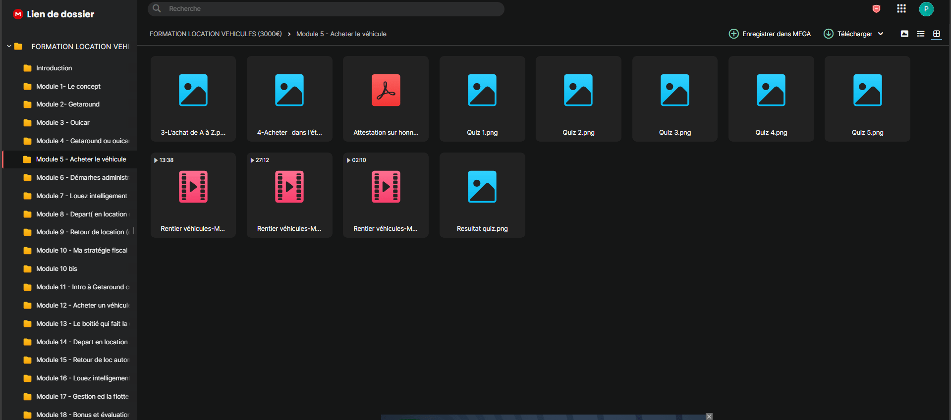
Task: Open the Télécharger dropdown arrow
Action: (x=881, y=34)
